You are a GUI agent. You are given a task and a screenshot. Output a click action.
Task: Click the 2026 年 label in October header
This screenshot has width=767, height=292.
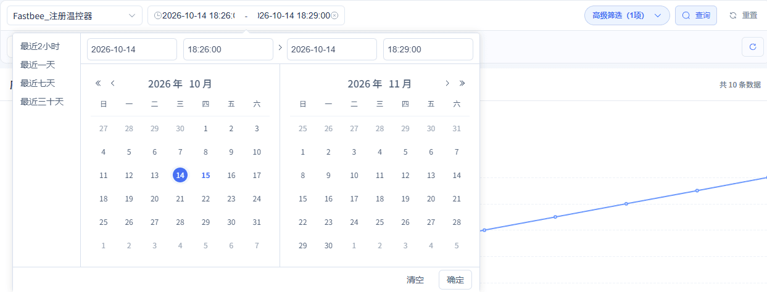(165, 84)
